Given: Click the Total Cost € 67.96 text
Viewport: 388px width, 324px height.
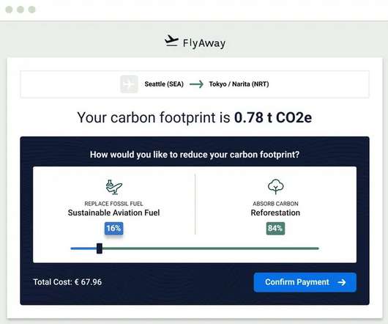Looking at the screenshot, I should 67,282.
